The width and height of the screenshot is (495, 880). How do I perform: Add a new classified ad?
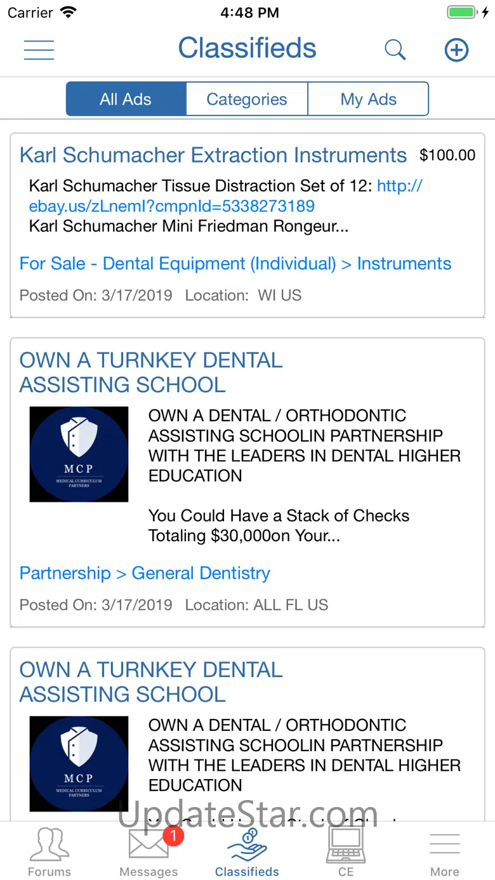[456, 49]
